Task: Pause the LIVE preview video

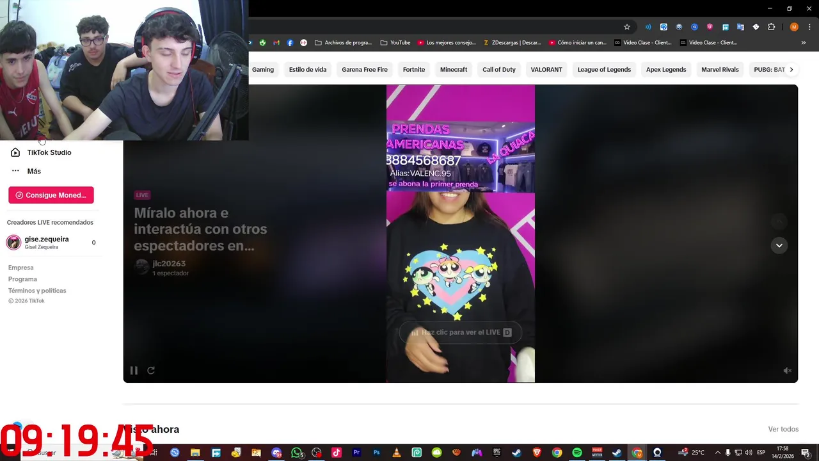Action: click(134, 370)
